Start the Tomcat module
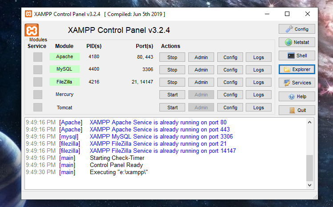The image size is (333, 207). [x=172, y=107]
